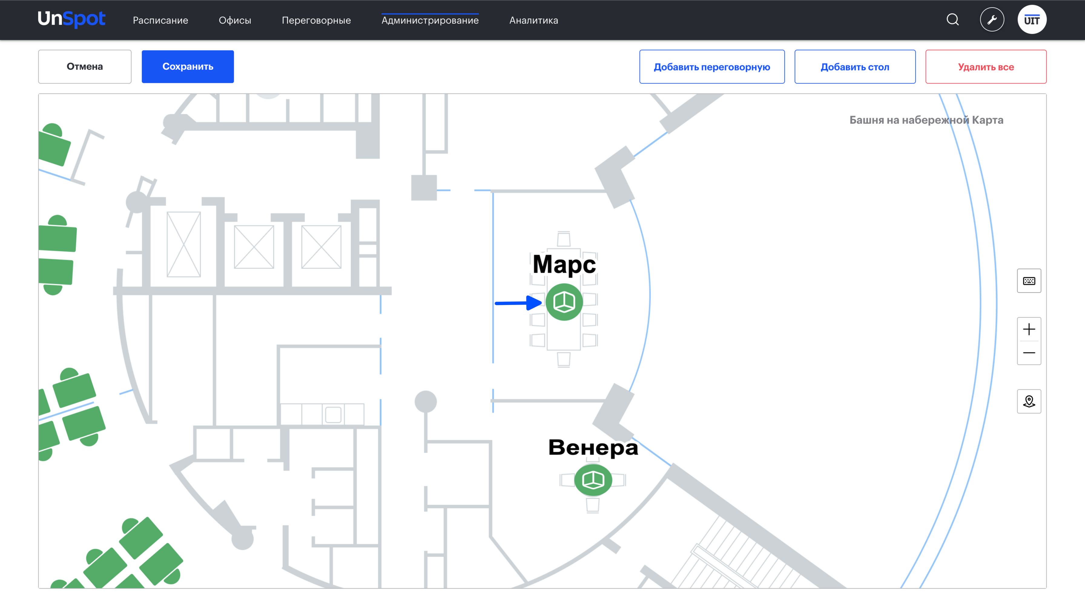Click Добавить переговорную button

712,67
